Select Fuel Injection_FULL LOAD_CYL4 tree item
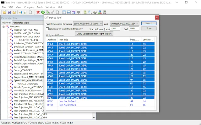Screen dimensions: 201x125 click(x=30, y=117)
